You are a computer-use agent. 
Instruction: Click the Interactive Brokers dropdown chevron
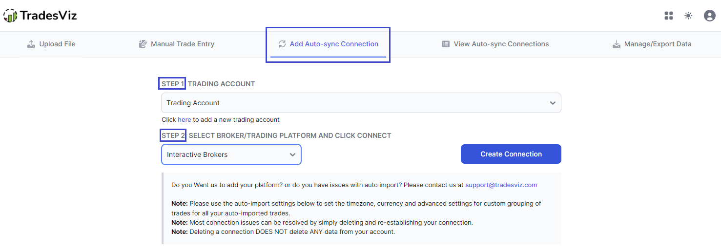(292, 154)
